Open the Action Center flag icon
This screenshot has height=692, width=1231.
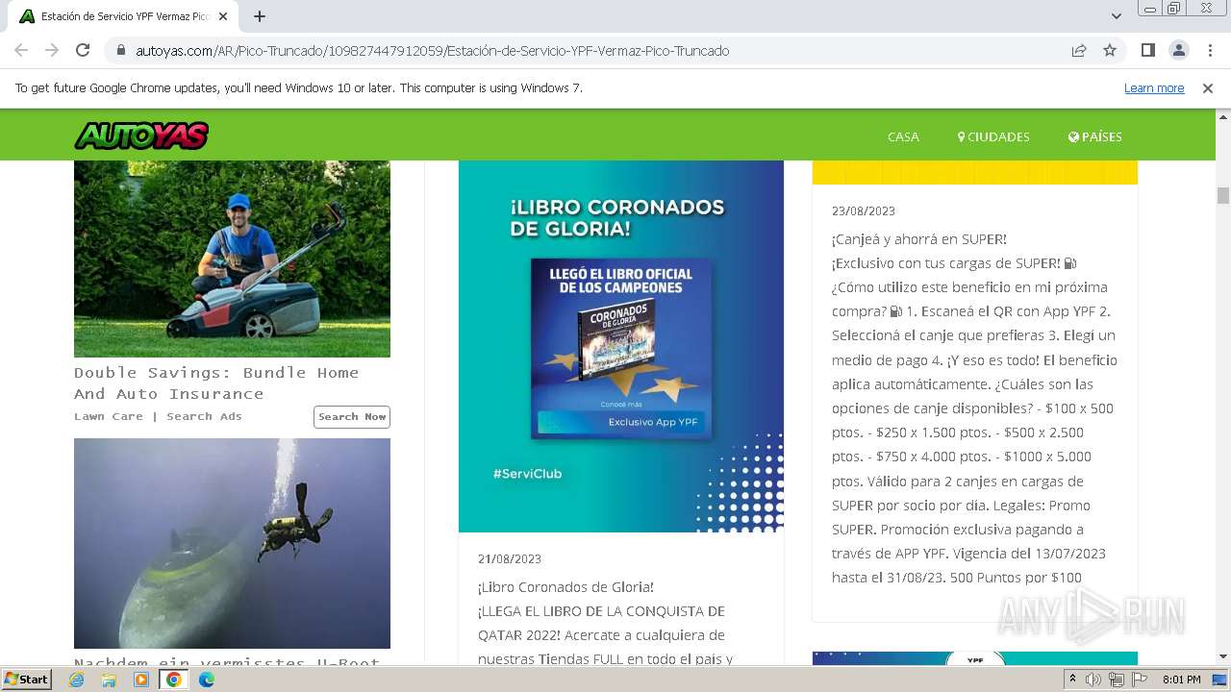[1140, 680]
